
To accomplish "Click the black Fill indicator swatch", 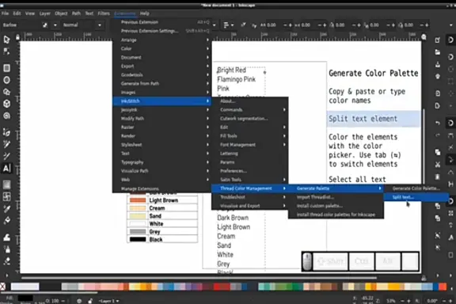I will coord(25,298).
